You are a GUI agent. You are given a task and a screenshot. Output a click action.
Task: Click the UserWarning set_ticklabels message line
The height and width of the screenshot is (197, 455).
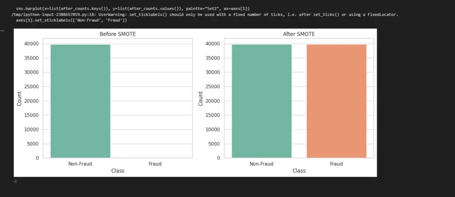(205, 15)
